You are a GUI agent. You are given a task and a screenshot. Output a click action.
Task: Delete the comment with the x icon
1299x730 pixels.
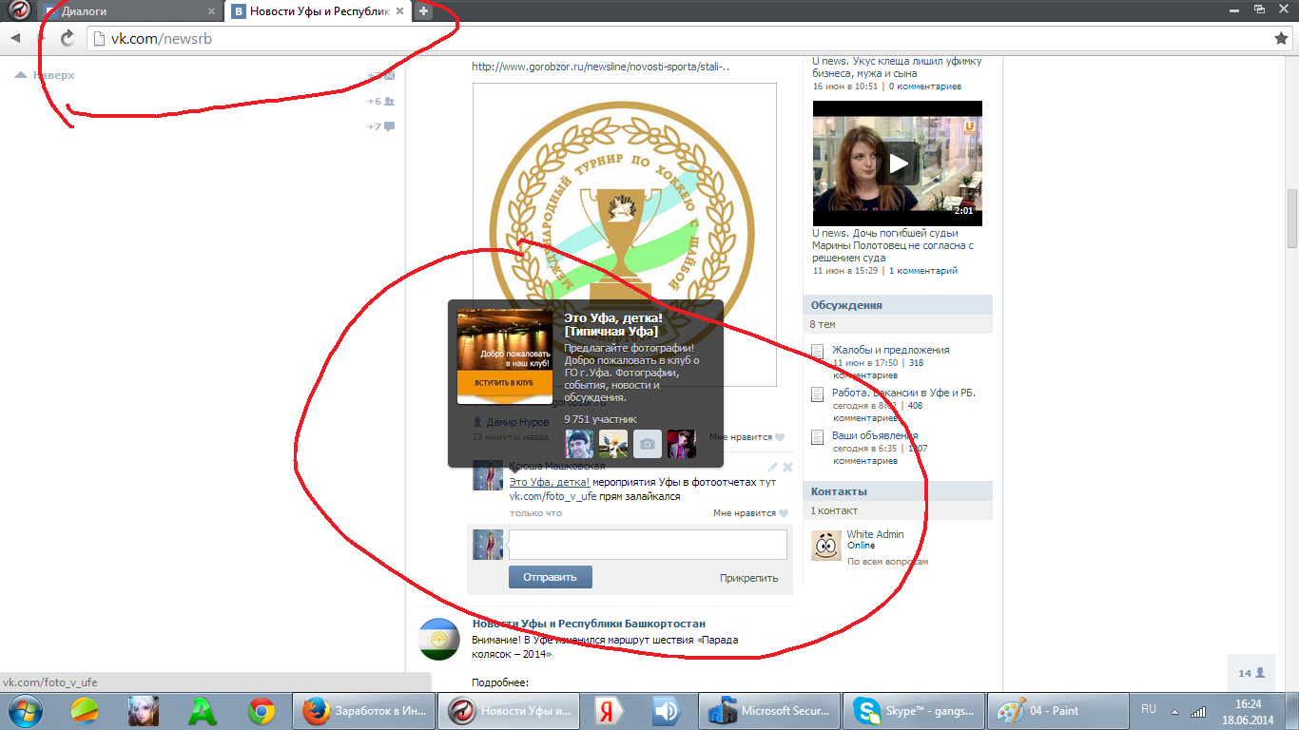tap(787, 467)
